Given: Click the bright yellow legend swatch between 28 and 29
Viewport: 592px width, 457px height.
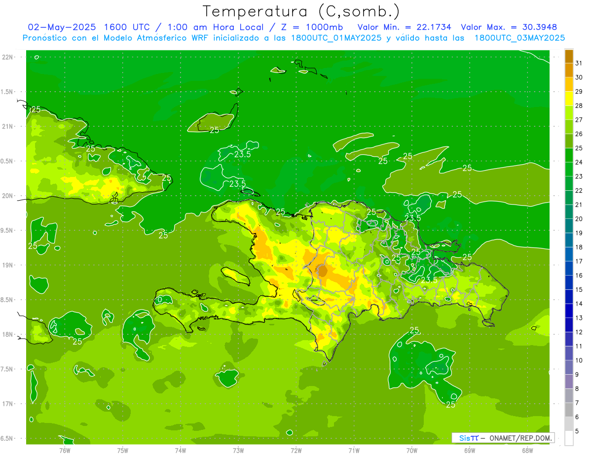Looking at the screenshot, I should [x=569, y=99].
